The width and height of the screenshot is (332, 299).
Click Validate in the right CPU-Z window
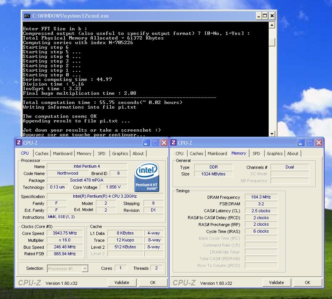pos(276,282)
